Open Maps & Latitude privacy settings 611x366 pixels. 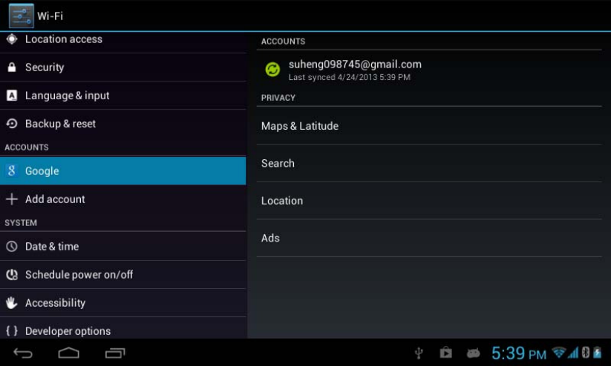click(429, 126)
